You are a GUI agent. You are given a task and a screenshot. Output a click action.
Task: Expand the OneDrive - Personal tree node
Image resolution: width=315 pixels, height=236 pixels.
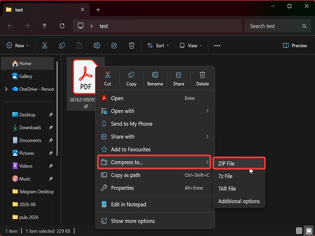click(6, 89)
